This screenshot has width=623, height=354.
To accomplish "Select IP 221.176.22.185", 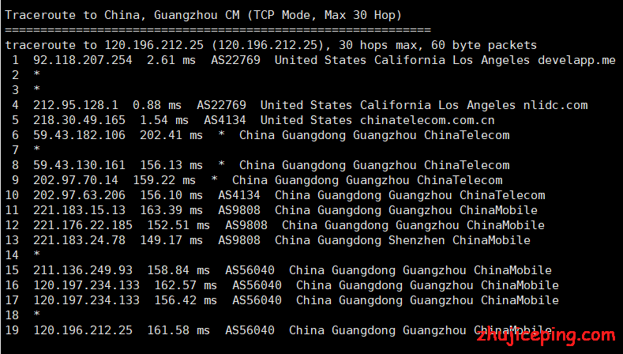I will pos(83,225).
